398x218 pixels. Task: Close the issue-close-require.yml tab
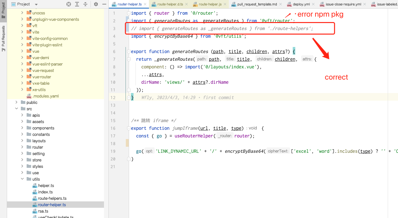click(x=364, y=4)
